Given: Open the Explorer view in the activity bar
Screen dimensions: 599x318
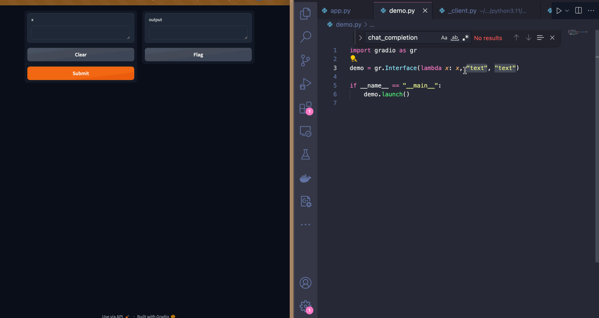Looking at the screenshot, I should [305, 14].
